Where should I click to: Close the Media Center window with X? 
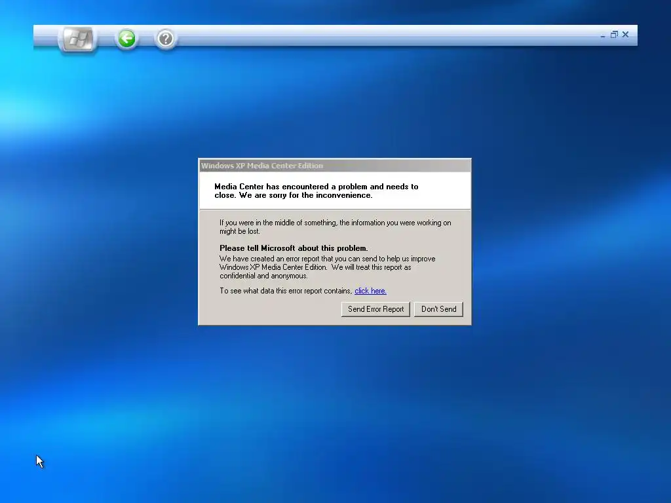click(625, 35)
